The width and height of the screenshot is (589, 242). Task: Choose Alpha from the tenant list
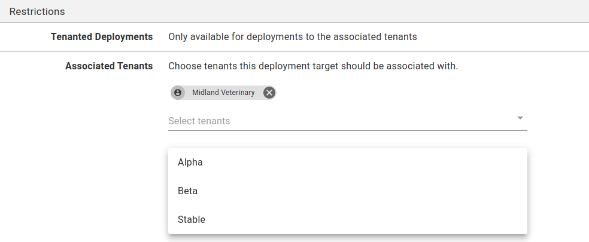(190, 162)
